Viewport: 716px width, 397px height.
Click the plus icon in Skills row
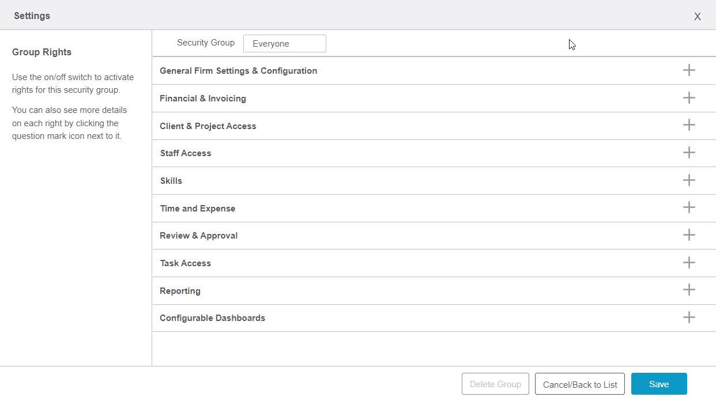coord(689,180)
